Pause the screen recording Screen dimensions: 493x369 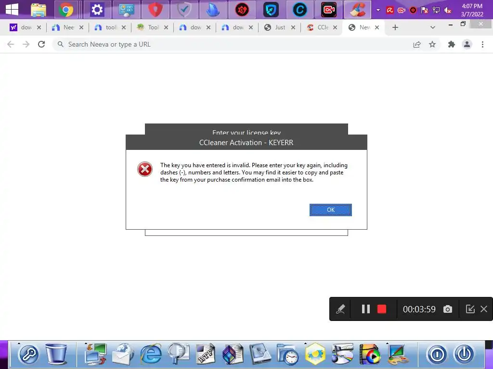click(366, 309)
